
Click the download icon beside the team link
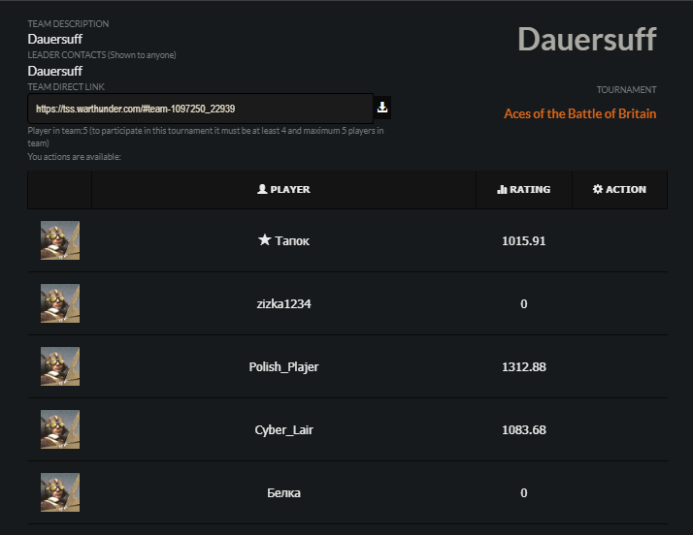tap(382, 108)
